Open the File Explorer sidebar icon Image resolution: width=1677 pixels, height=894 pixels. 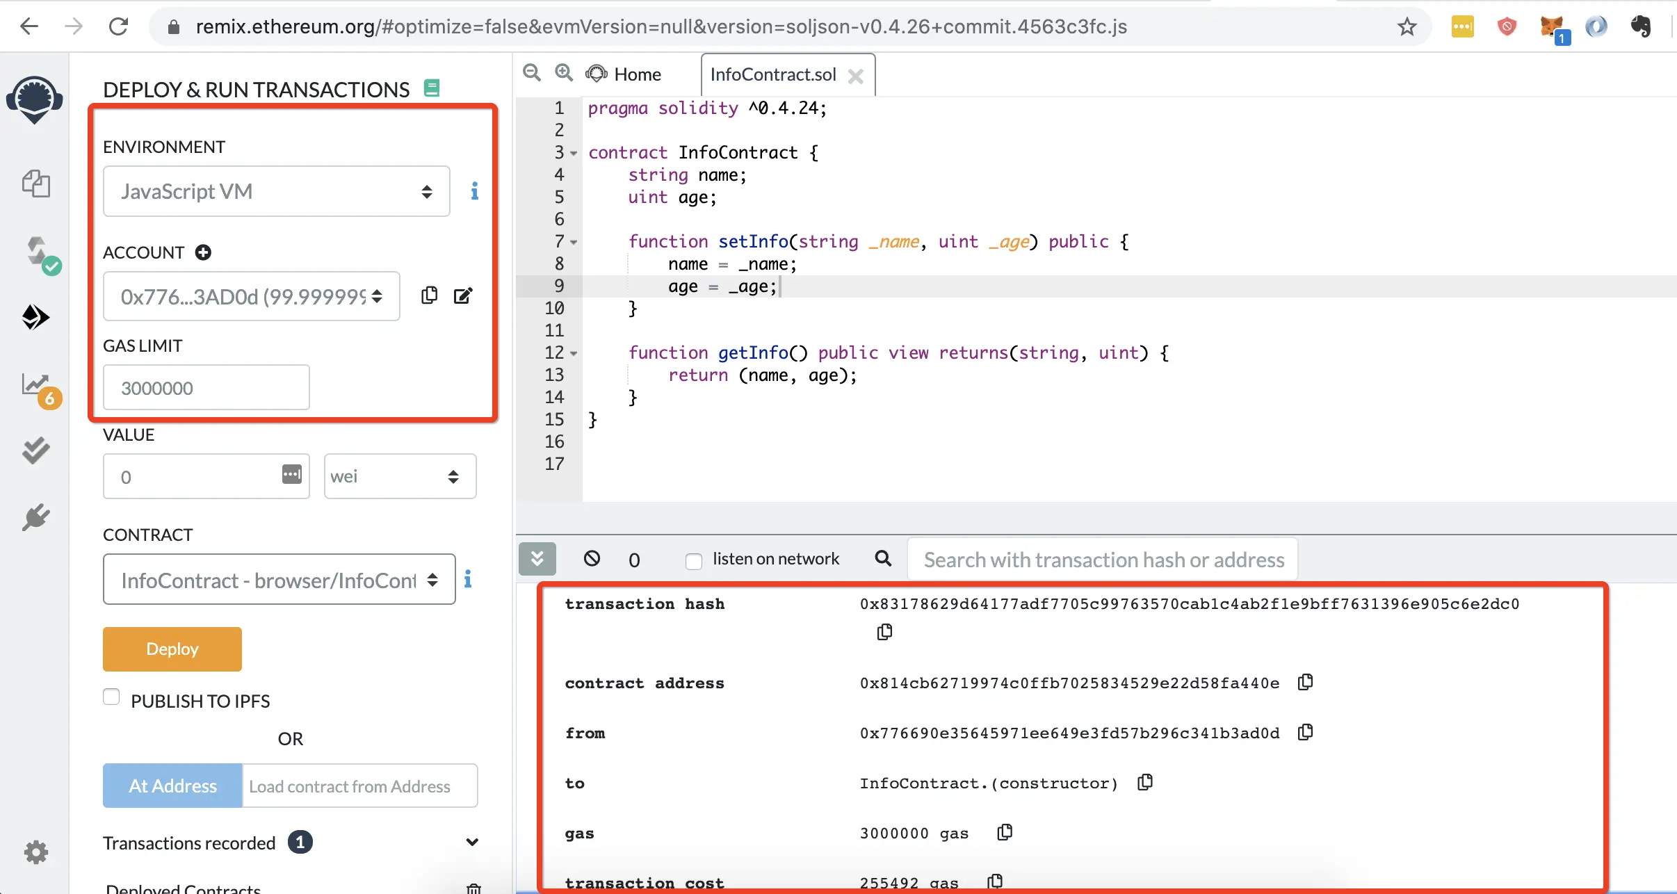(x=35, y=184)
